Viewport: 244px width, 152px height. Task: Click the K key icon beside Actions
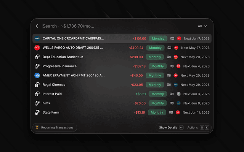pyautogui.click(x=207, y=128)
